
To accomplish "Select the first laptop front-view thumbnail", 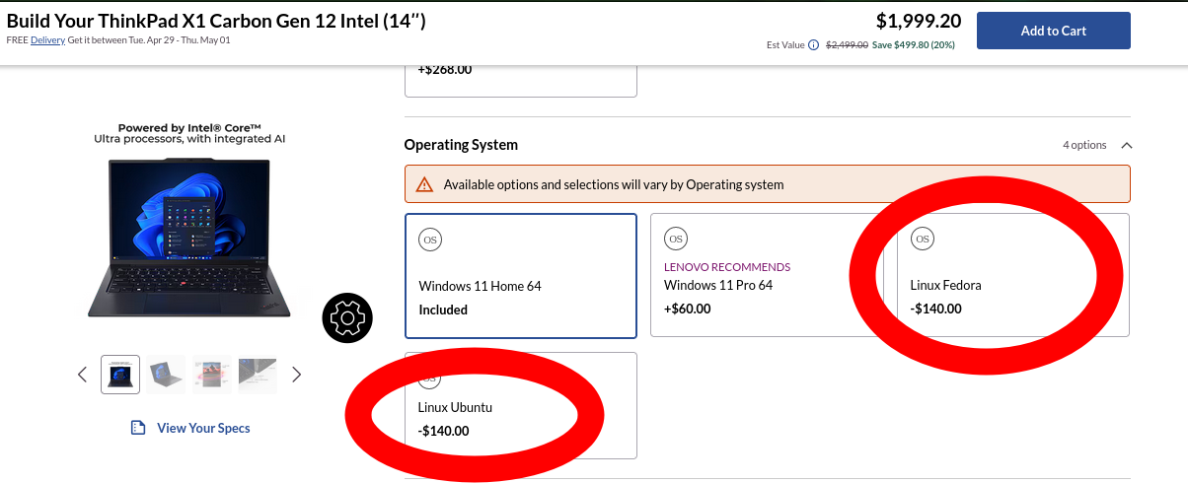I will point(120,375).
